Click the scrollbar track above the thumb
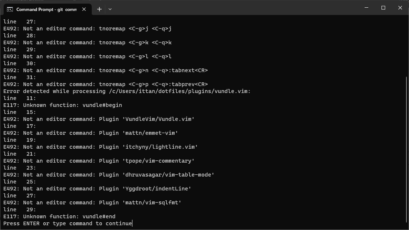The width and height of the screenshot is (409, 230). pyautogui.click(x=407, y=46)
